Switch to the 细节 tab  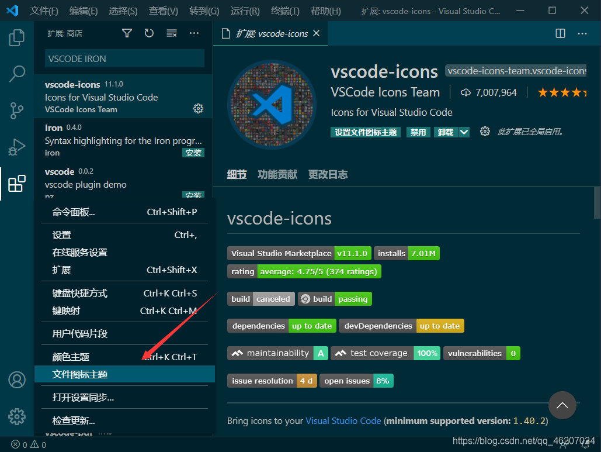pyautogui.click(x=237, y=175)
